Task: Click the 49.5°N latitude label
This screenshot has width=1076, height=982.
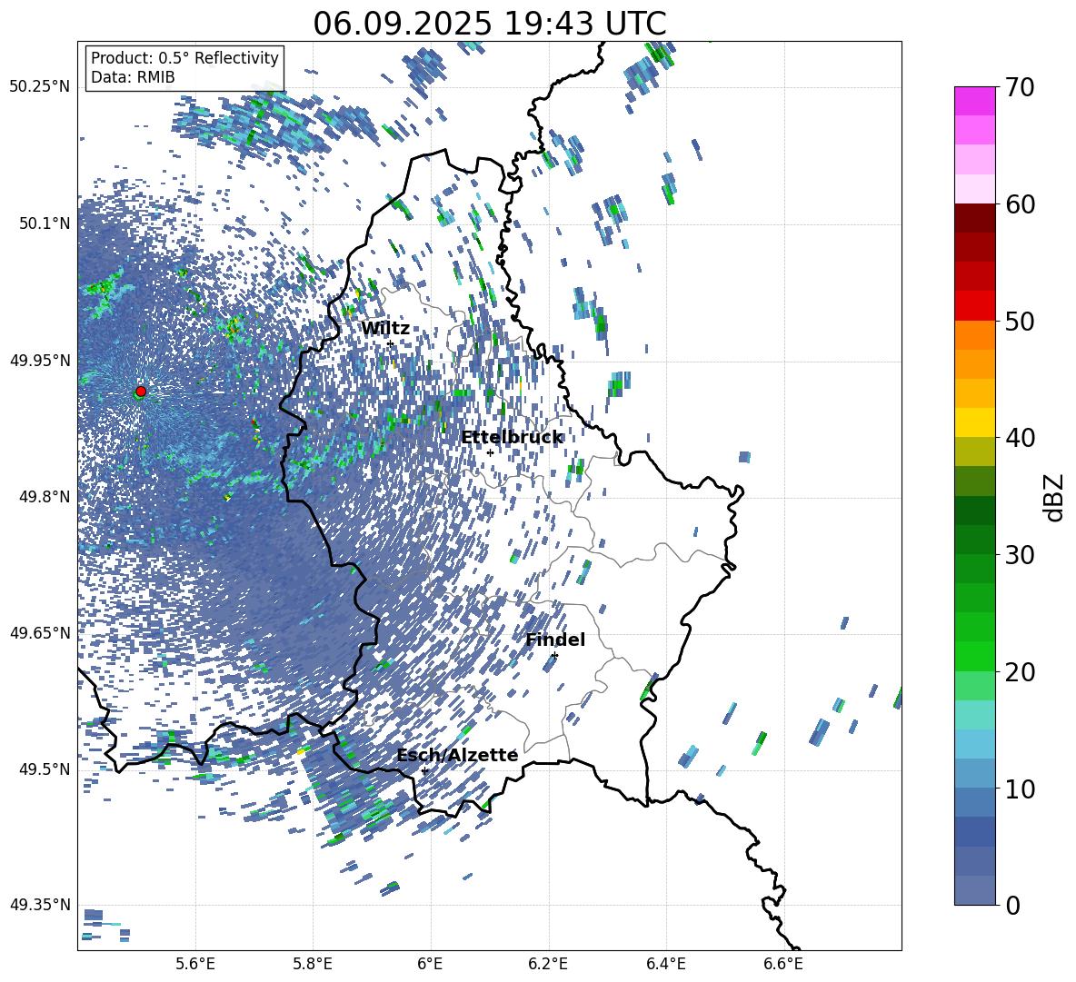Action: click(x=45, y=769)
